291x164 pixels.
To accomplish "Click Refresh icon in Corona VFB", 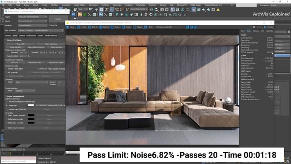I will 101,27.
